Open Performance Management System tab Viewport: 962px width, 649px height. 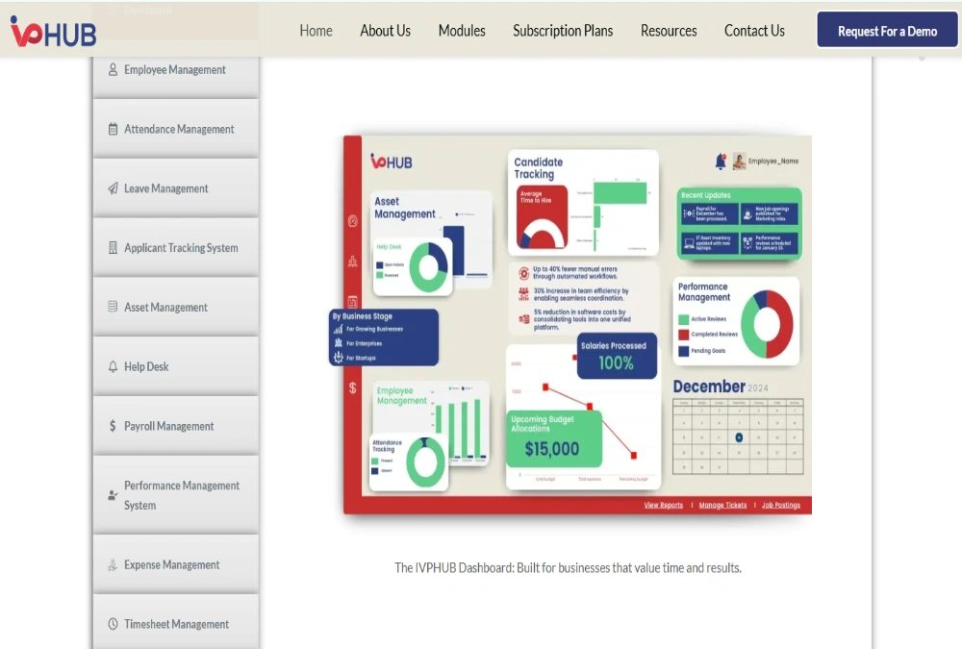[176, 495]
